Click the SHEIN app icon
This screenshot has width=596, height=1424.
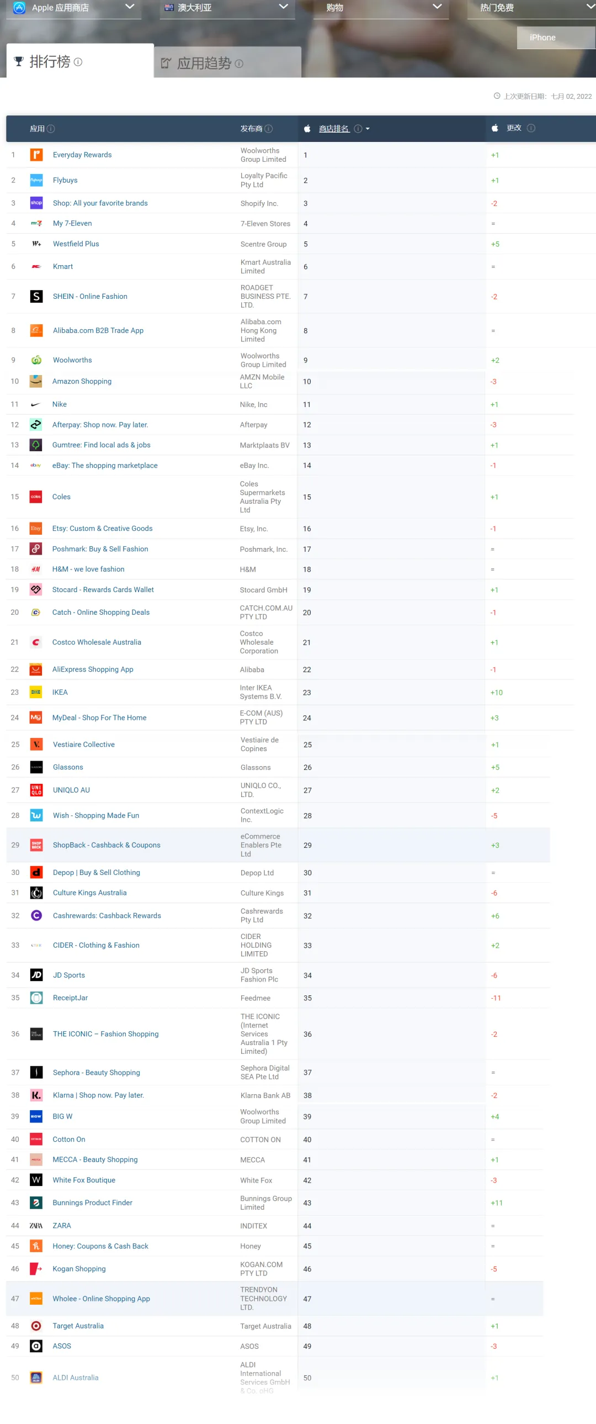(x=36, y=296)
